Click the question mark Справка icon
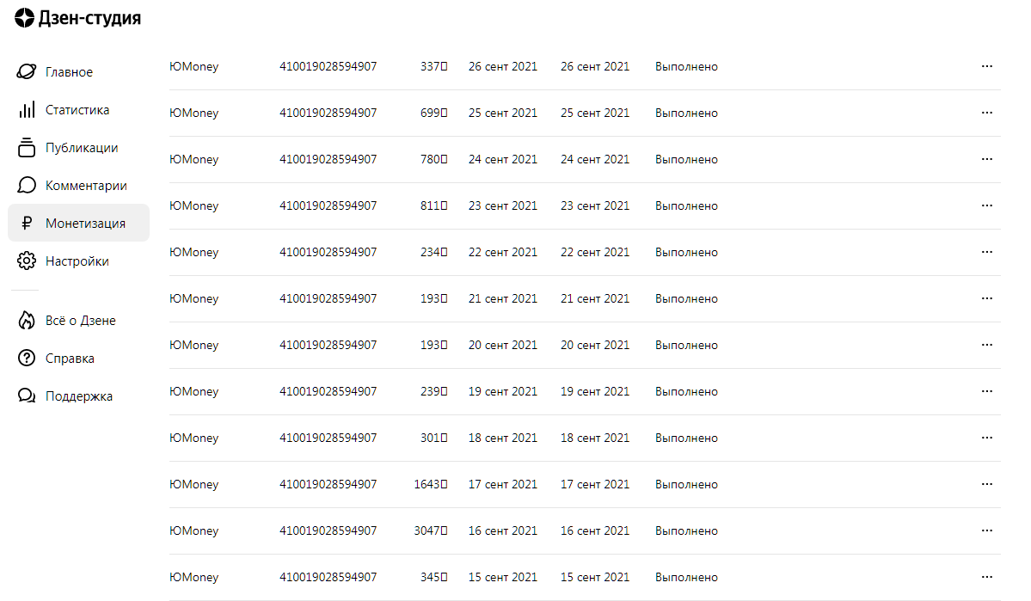 point(27,359)
